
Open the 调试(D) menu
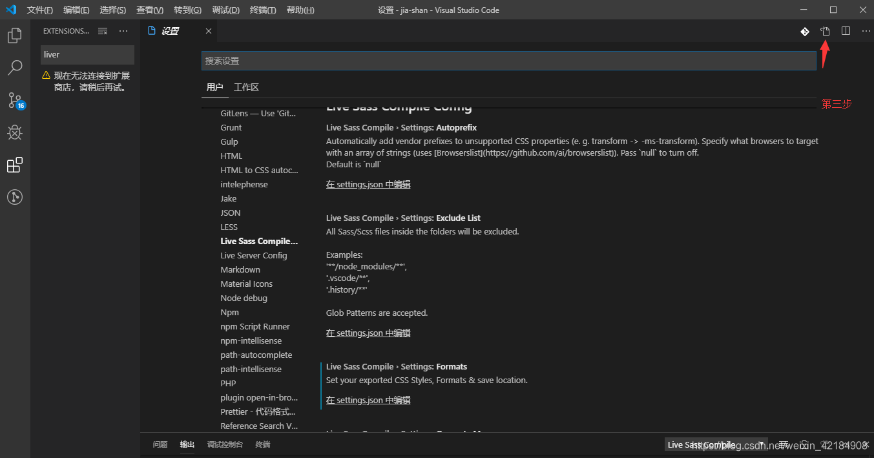(225, 10)
